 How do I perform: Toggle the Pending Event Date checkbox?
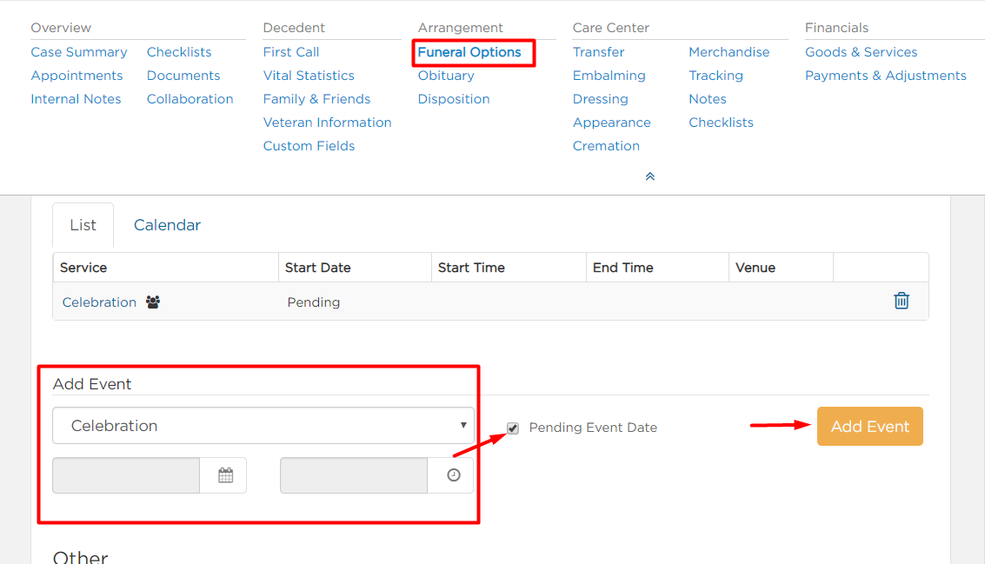513,428
